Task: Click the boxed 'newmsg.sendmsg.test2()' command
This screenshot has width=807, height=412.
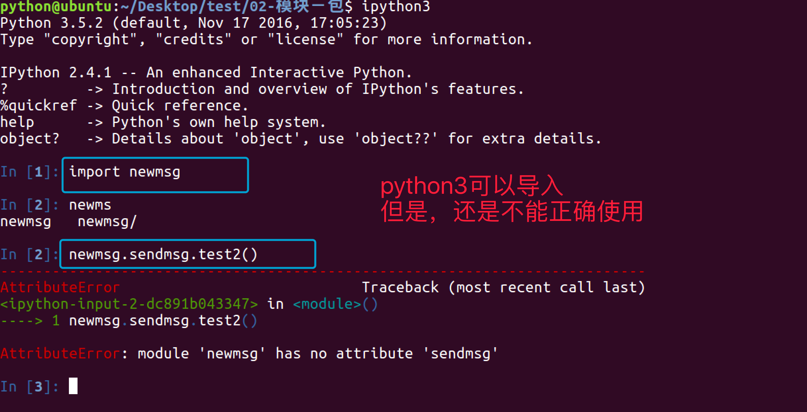Action: pyautogui.click(x=163, y=255)
